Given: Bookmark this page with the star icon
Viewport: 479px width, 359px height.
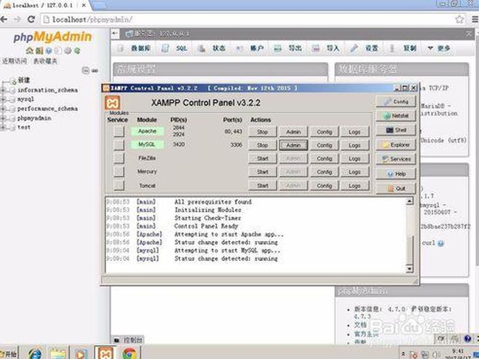Looking at the screenshot, I should (459, 20).
